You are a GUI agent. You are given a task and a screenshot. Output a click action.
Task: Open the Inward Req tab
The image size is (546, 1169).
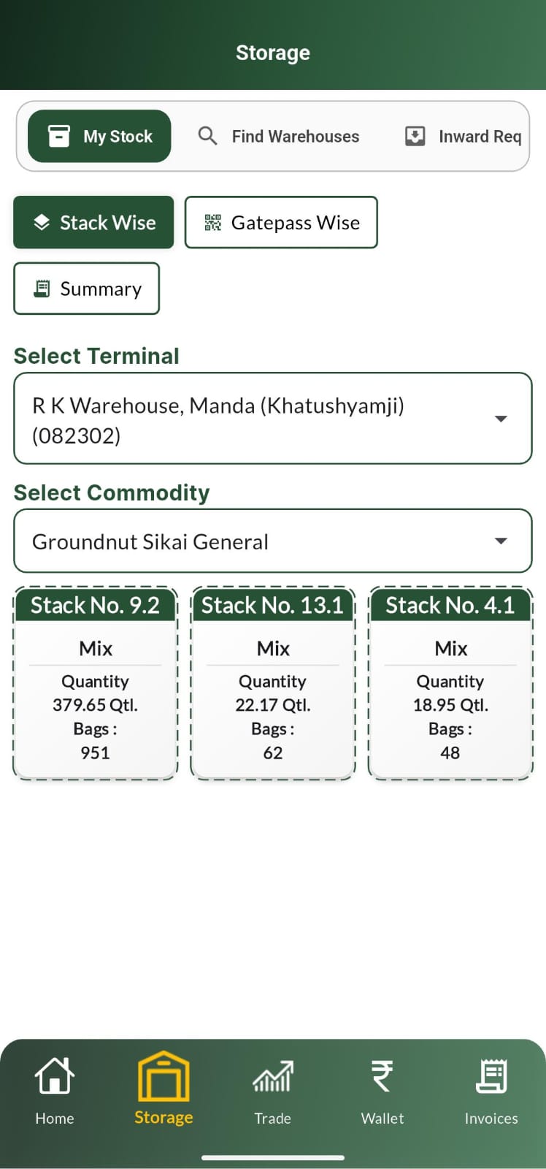tap(461, 136)
